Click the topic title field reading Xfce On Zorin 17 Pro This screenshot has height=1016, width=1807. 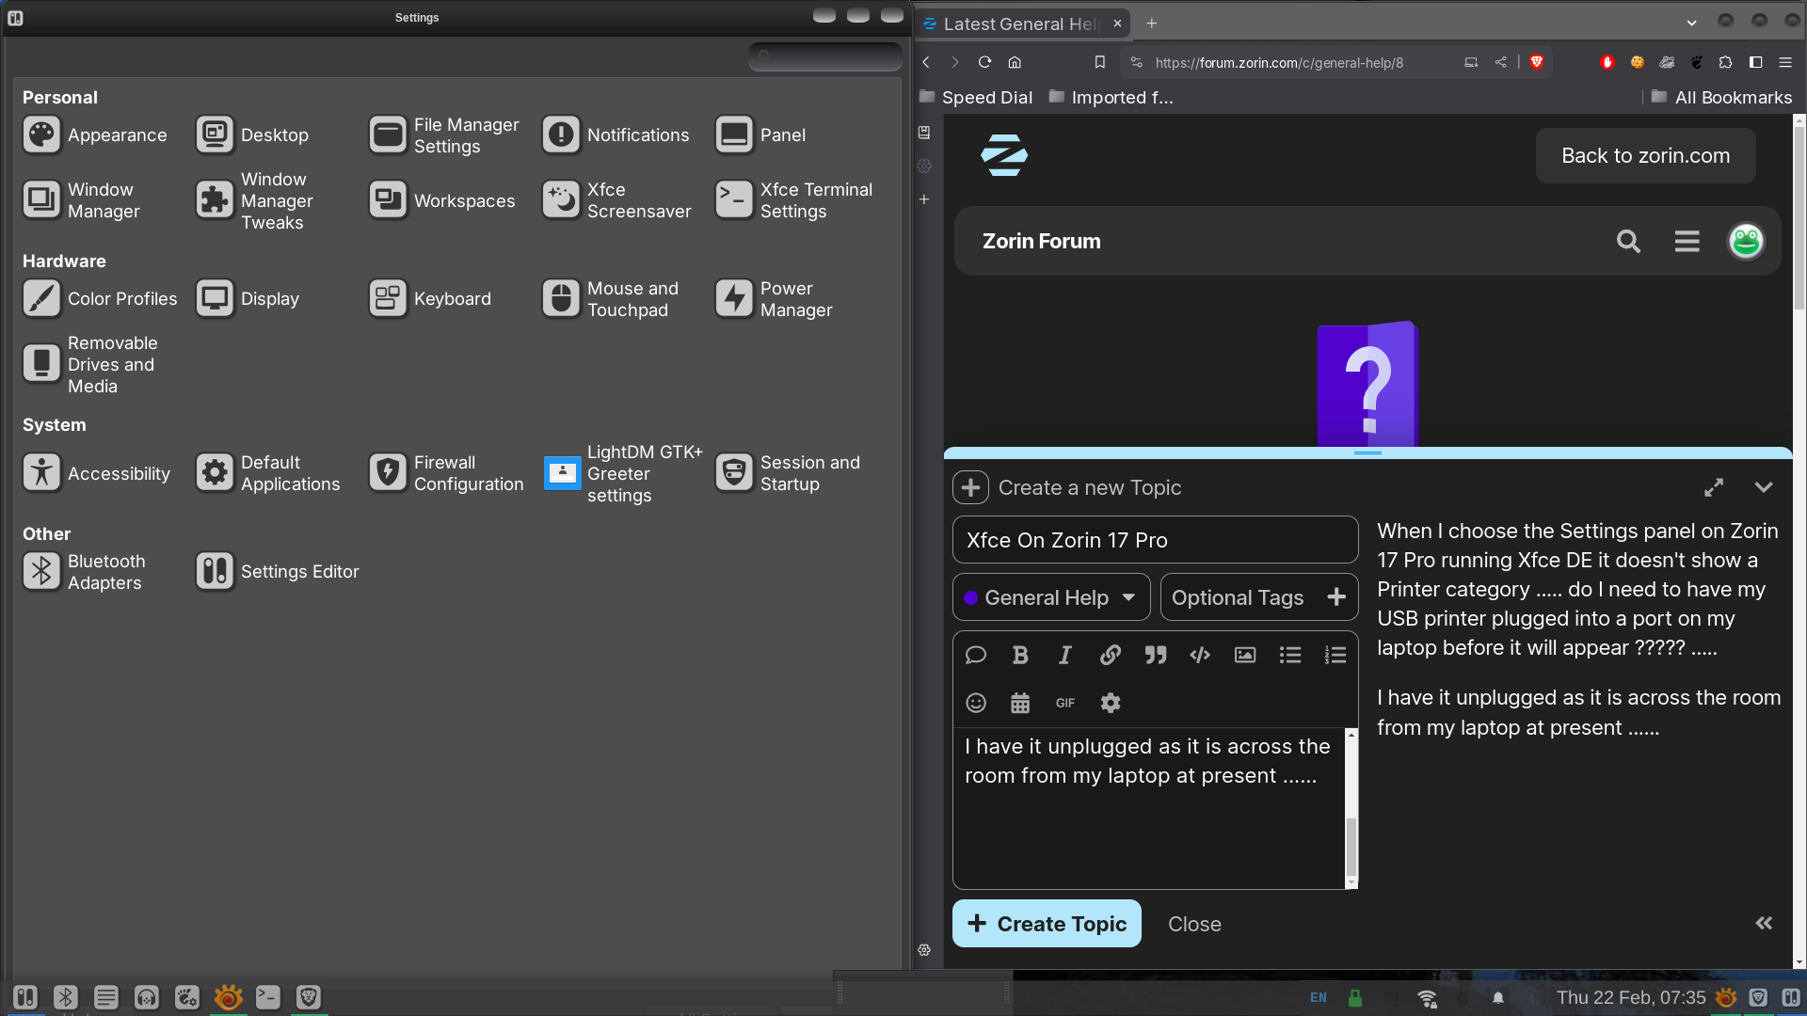pyautogui.click(x=1155, y=540)
